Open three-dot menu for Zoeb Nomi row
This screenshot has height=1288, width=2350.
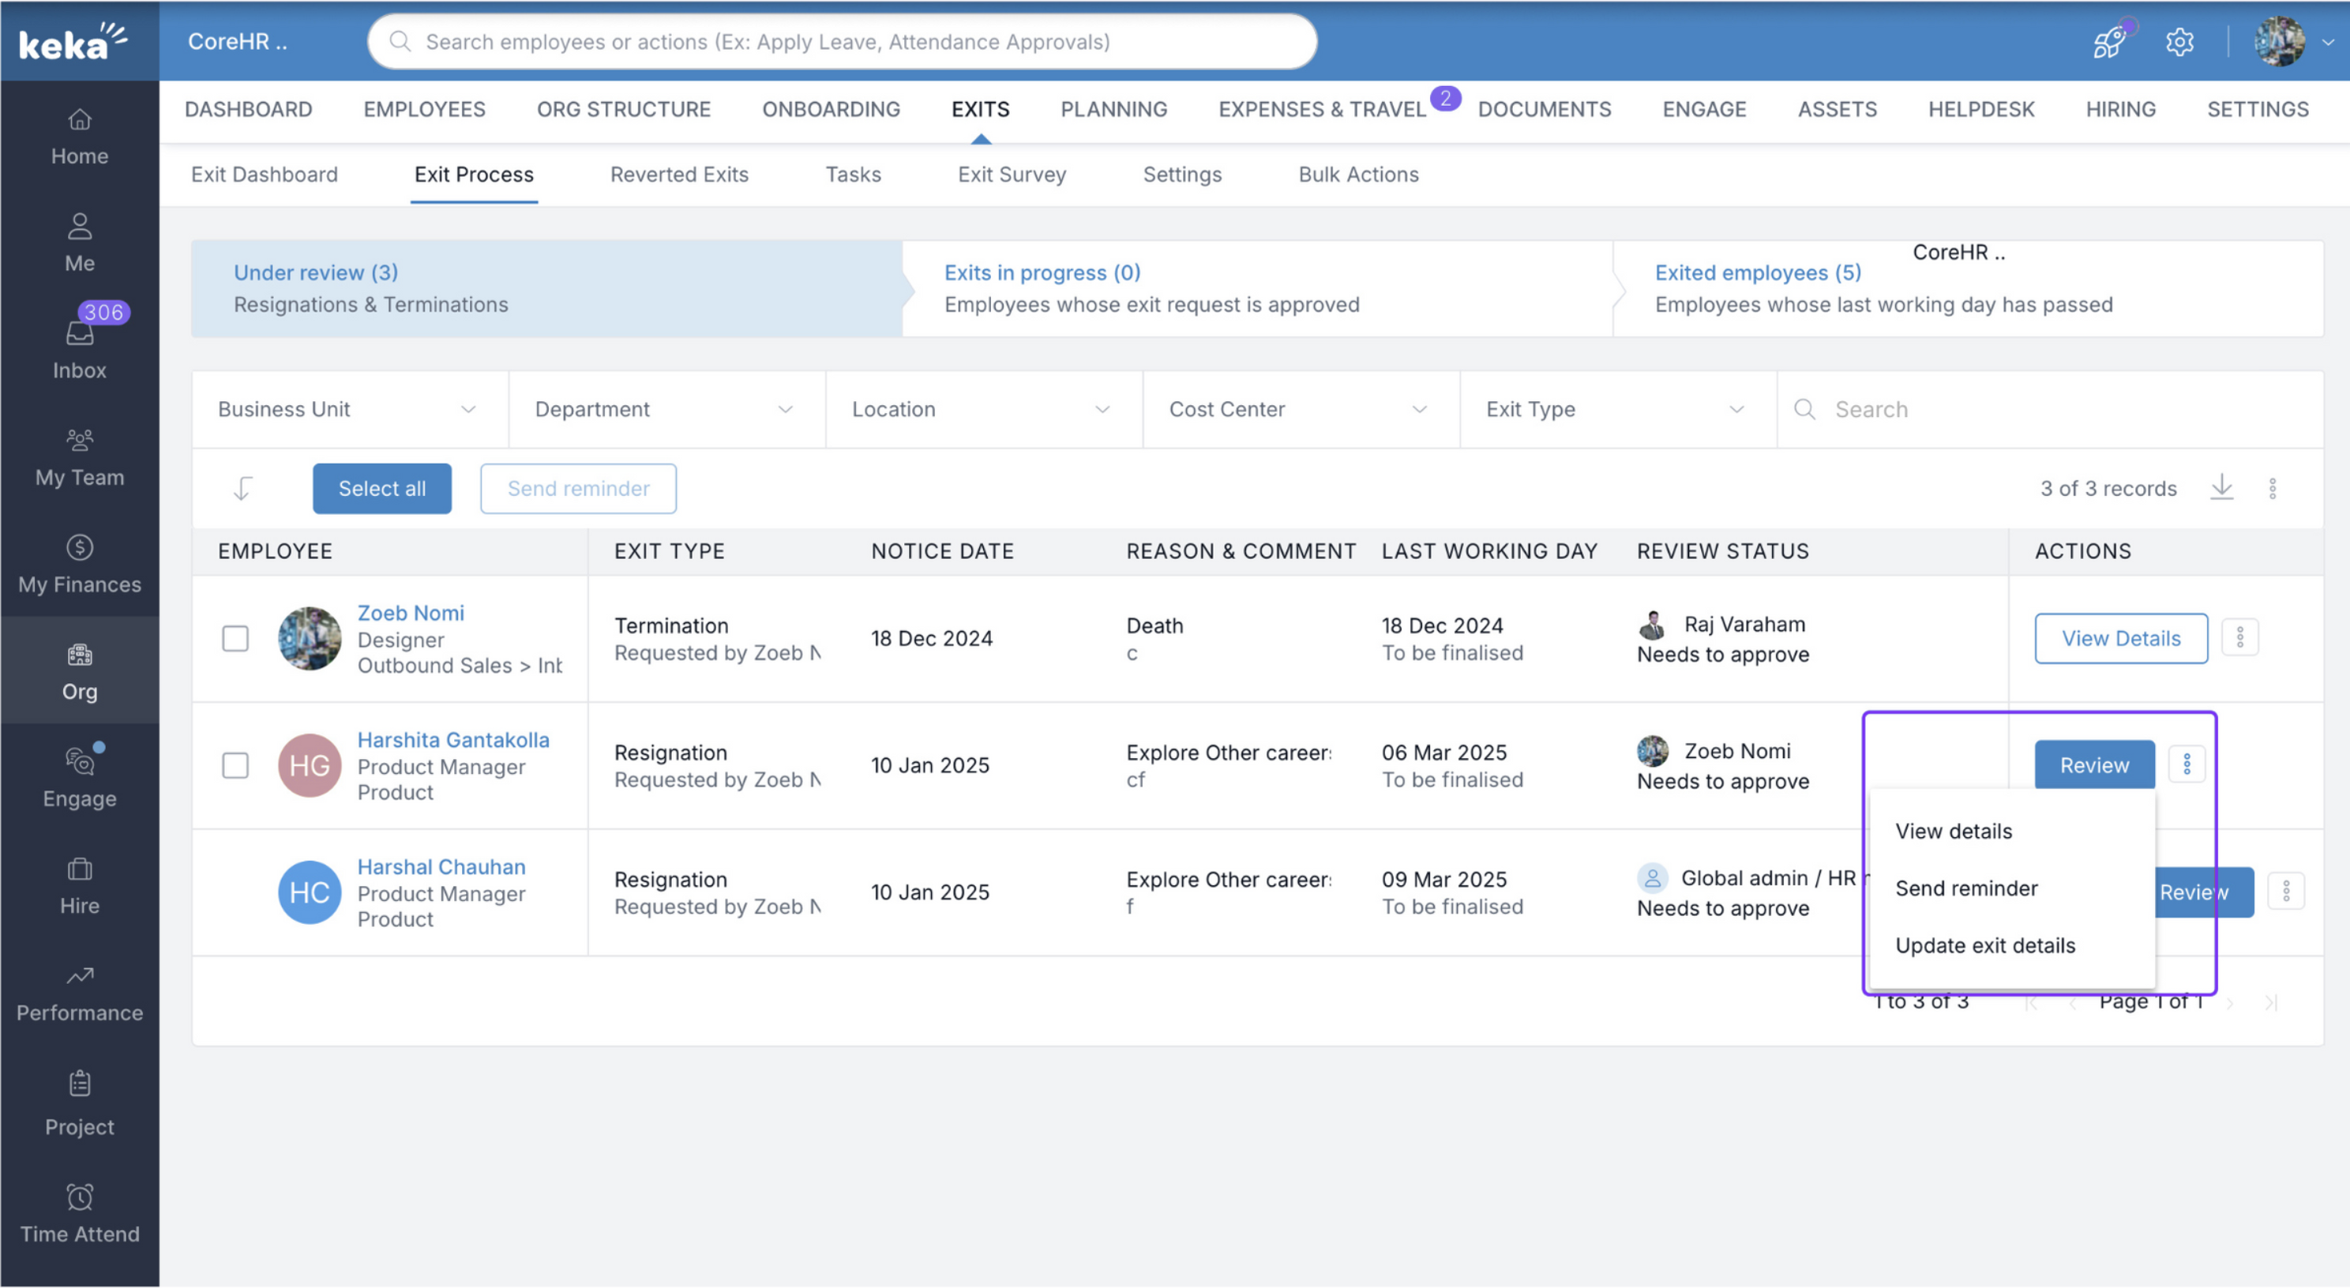[2239, 637]
